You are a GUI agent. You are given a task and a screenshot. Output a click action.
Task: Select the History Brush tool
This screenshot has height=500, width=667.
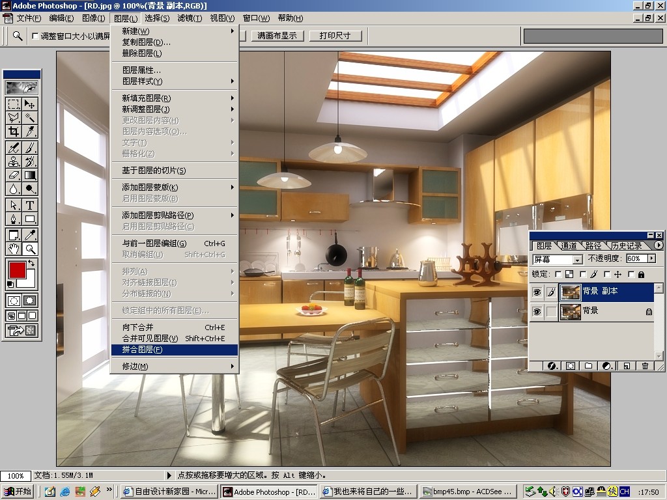click(30, 161)
